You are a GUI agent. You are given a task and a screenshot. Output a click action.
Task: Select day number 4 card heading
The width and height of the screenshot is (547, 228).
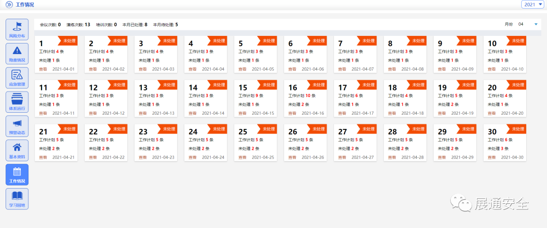coord(191,44)
